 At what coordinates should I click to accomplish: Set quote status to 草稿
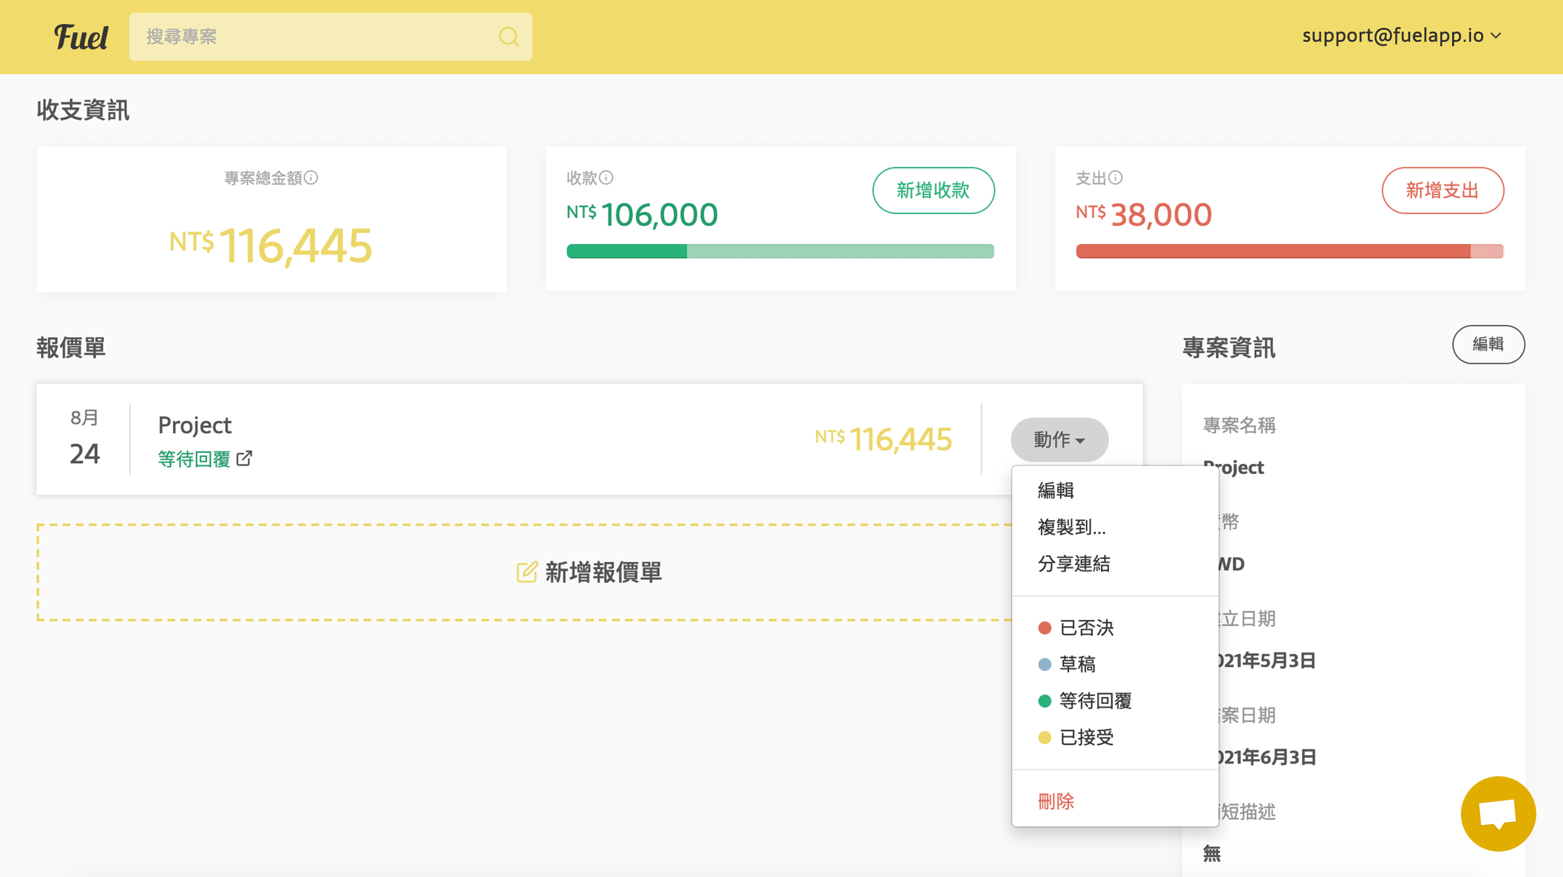[1077, 663]
